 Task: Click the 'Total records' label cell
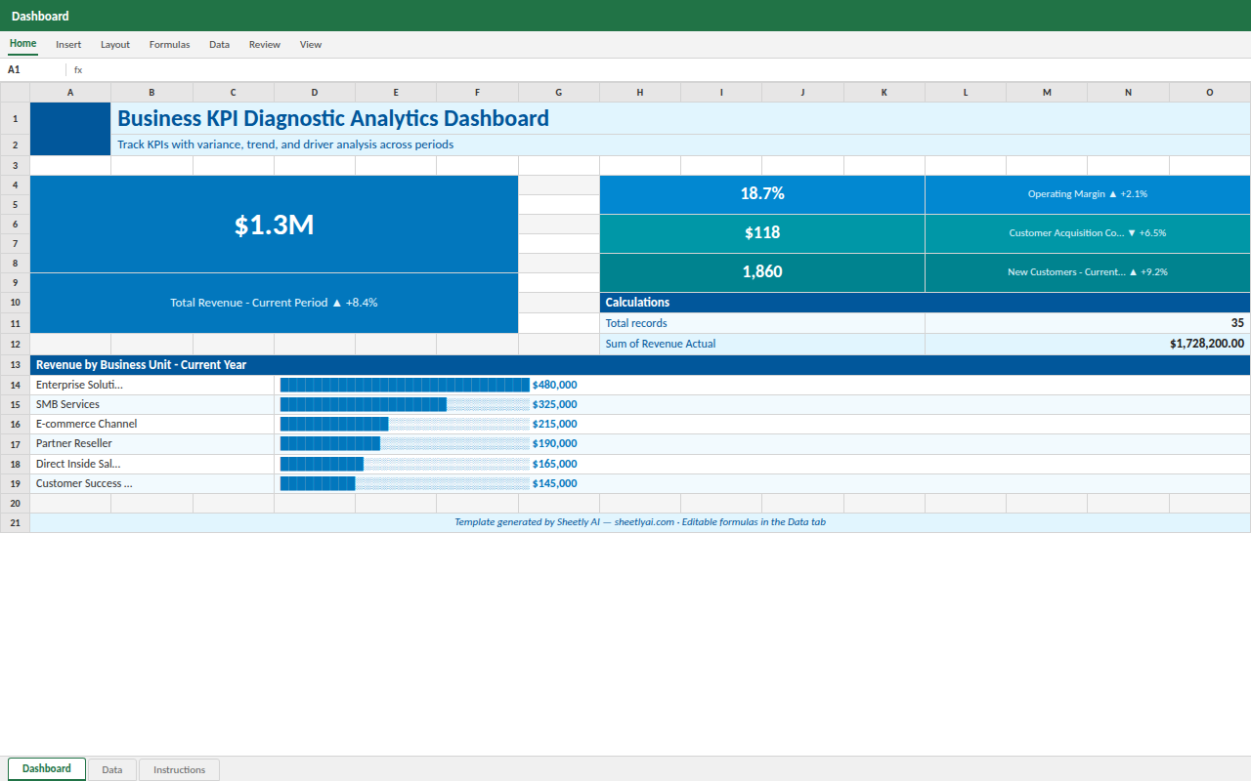[x=762, y=323]
